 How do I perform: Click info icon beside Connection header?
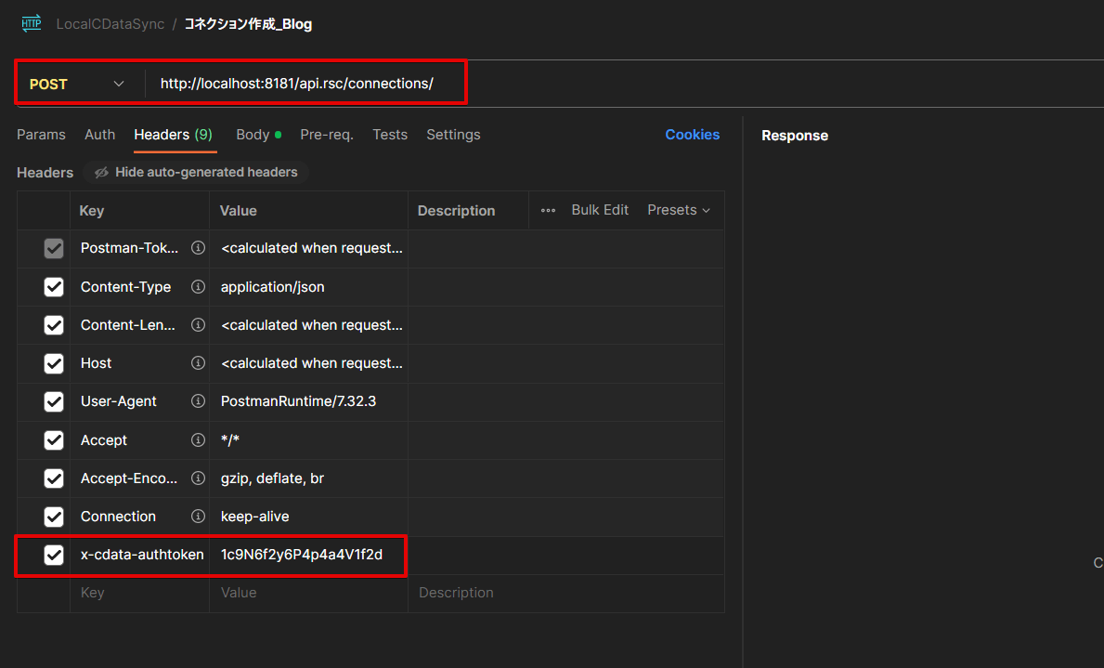198,517
